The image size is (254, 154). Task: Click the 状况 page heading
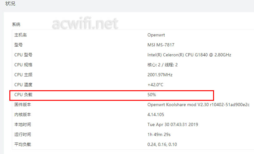(10, 3)
